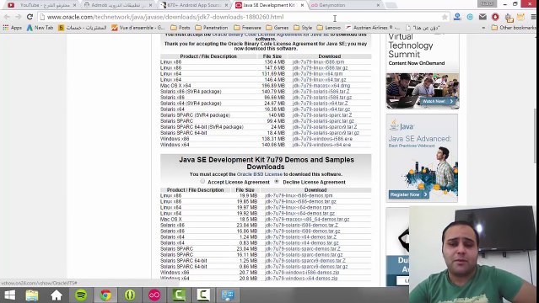Open the Virtual Technology Summit photo
539x303 pixels.
click(423, 91)
